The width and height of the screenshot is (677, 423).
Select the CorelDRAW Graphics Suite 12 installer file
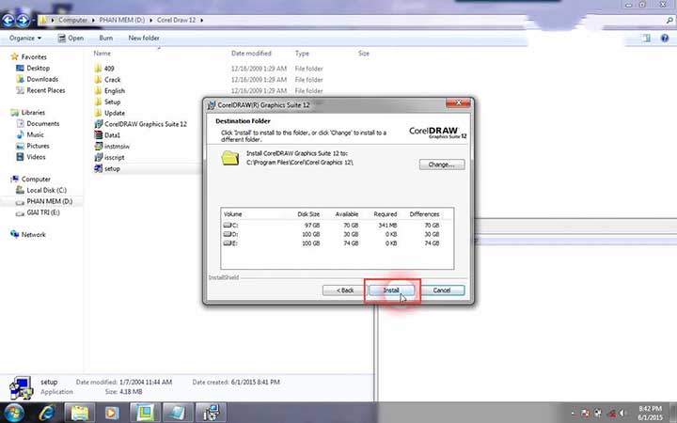coord(99,124)
